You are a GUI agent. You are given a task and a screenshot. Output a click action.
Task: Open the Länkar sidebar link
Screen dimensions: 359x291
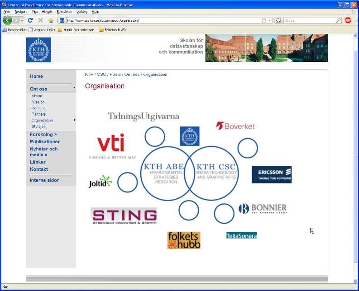coord(38,162)
